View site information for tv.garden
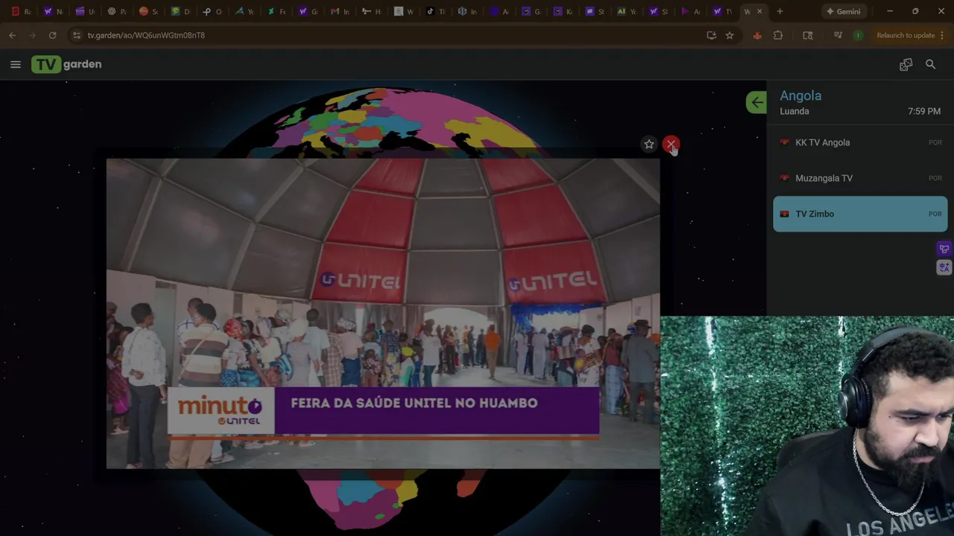Viewport: 954px width, 536px height. coord(76,35)
